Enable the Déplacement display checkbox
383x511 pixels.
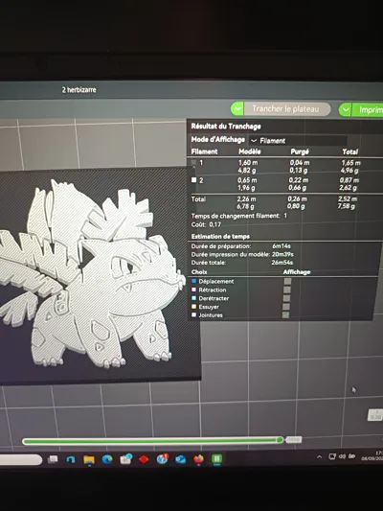click(x=287, y=281)
